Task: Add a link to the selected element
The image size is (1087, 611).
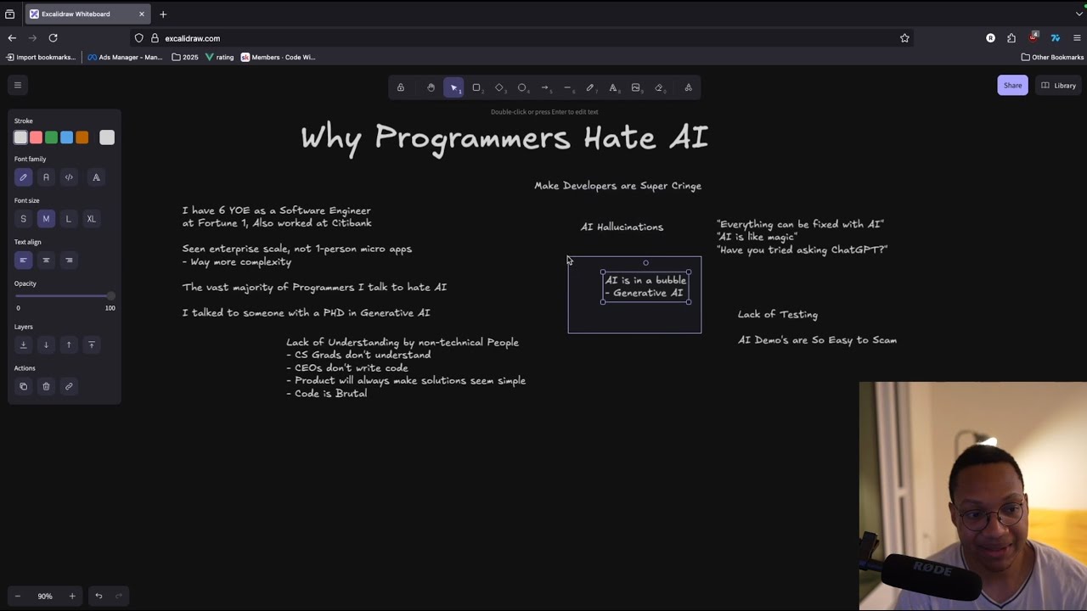Action: pyautogui.click(x=69, y=386)
